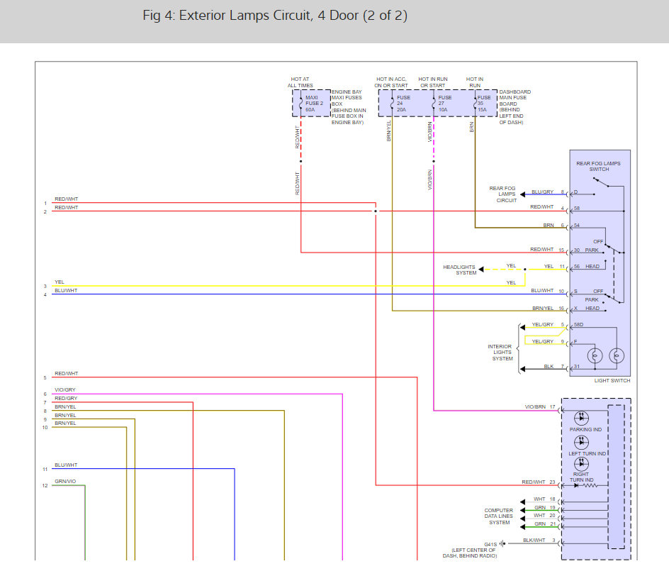This screenshot has height=576, width=669.
Task: Click the 'LEFT TURN IND' label
Action: [x=587, y=453]
